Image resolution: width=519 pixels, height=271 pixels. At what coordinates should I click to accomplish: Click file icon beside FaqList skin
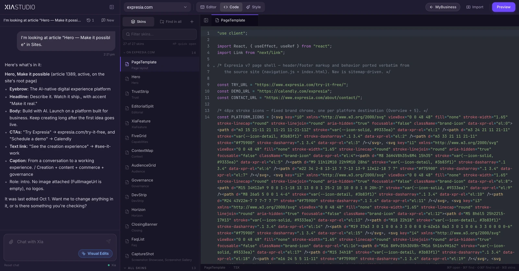click(127, 241)
